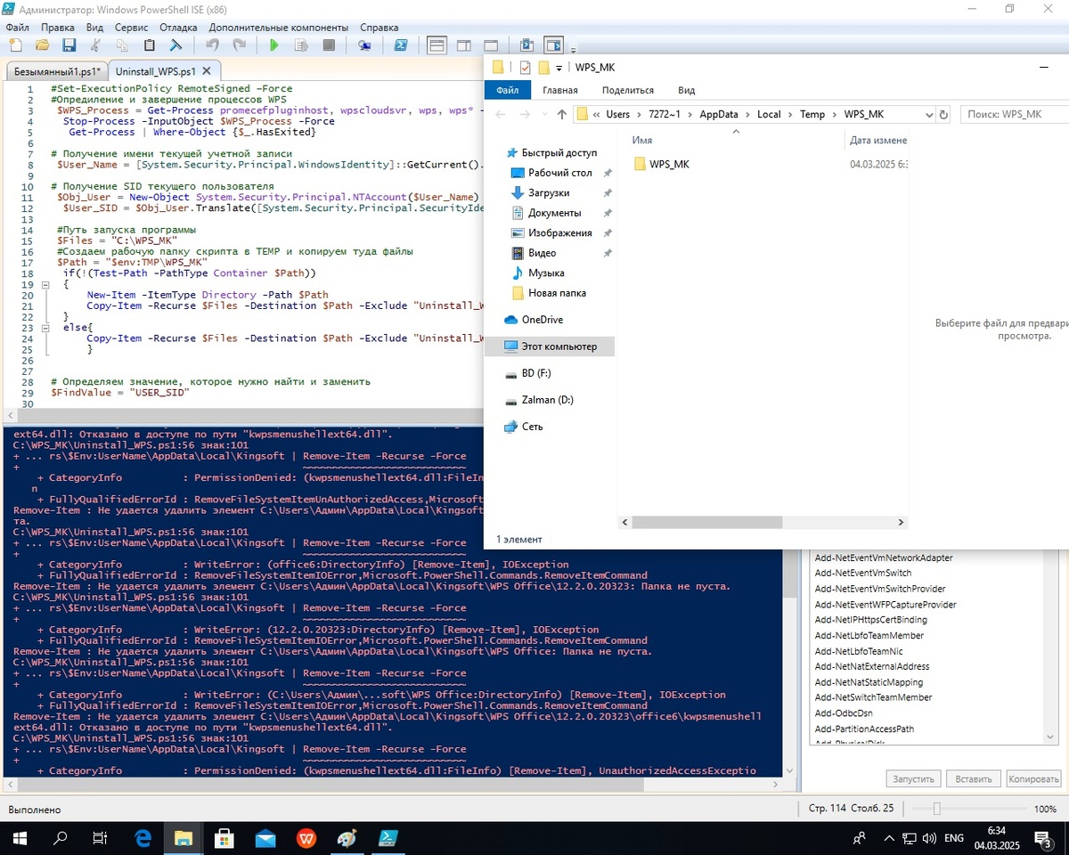Image resolution: width=1069 pixels, height=855 pixels.
Task: Show script pane on right layout icon
Action: [x=463, y=45]
